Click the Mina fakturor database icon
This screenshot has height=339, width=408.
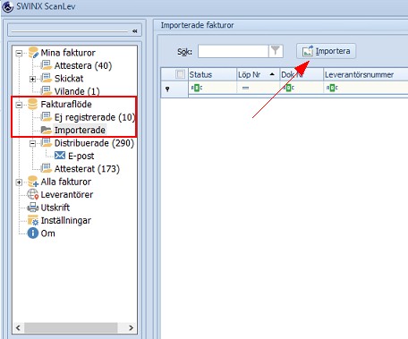(33, 53)
